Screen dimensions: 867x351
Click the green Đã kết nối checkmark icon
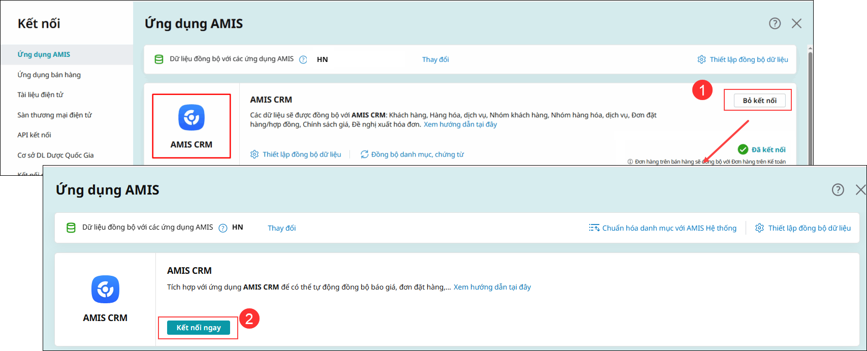(743, 149)
